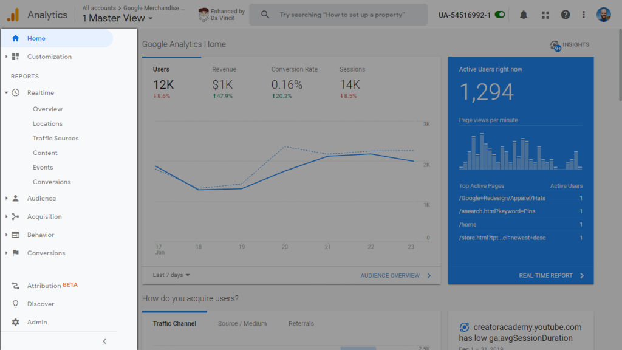622x350 pixels.
Task: Expand the Customization section arrow
Action: (x=6, y=57)
